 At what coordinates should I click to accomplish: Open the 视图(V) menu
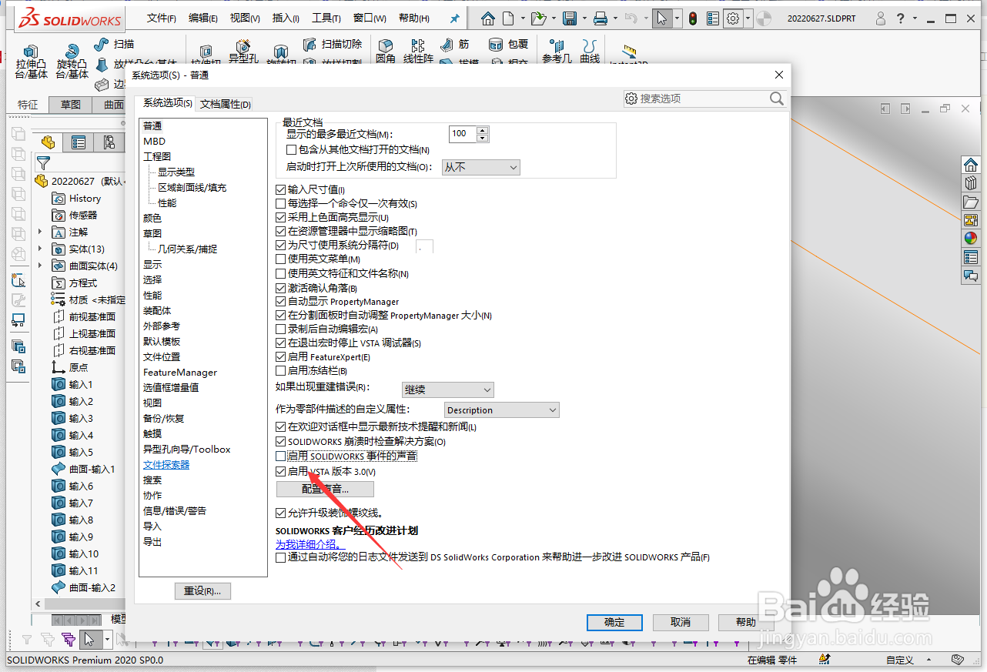(x=245, y=18)
